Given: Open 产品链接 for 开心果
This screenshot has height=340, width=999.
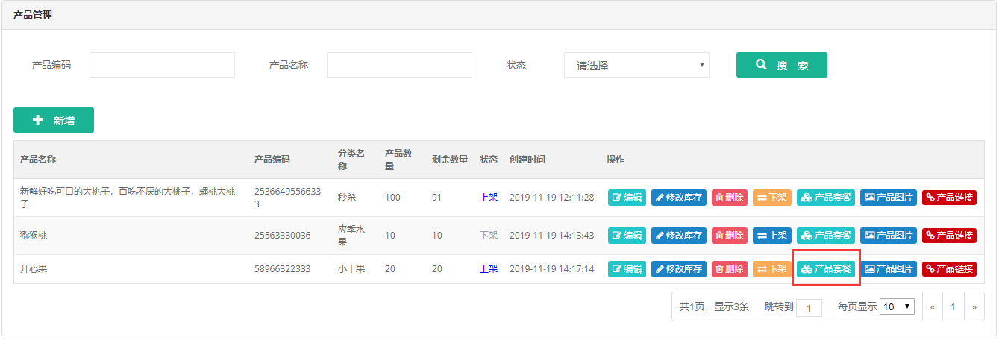Looking at the screenshot, I should [950, 269].
